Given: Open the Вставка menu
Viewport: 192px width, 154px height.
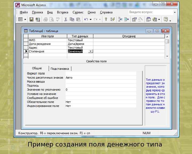Looking at the screenshot, I should point(63,12).
